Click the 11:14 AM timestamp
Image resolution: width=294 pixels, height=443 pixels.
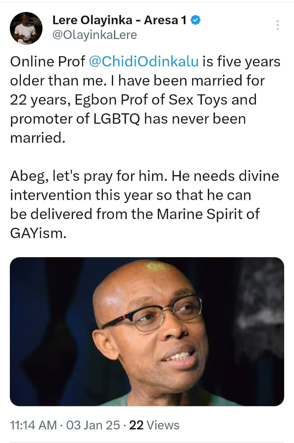click(x=33, y=425)
